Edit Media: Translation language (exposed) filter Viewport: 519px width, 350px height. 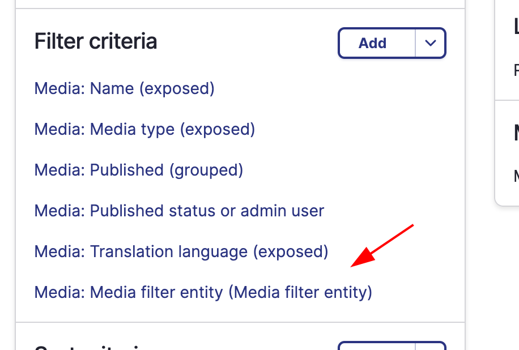tap(181, 251)
